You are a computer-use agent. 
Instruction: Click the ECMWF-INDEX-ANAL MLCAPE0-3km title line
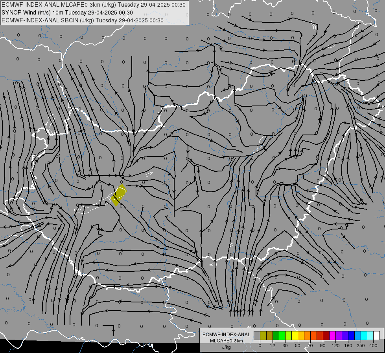(94, 5)
